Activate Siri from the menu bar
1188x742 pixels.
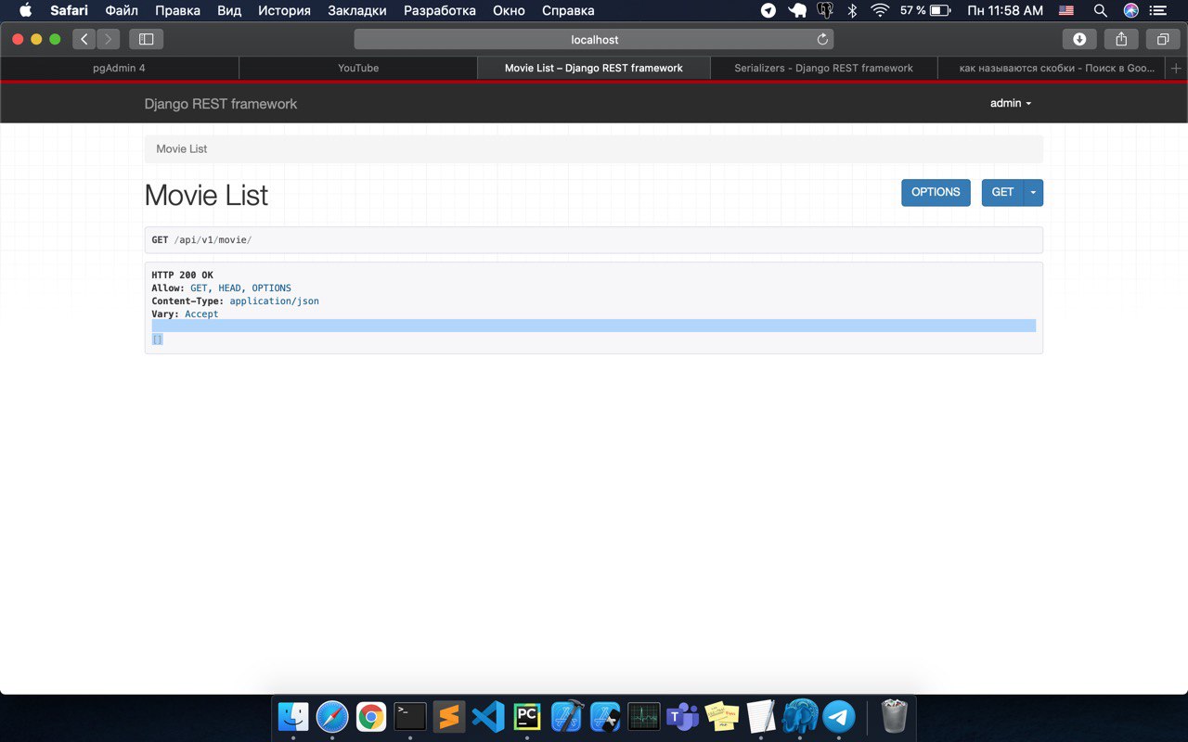[1130, 11]
